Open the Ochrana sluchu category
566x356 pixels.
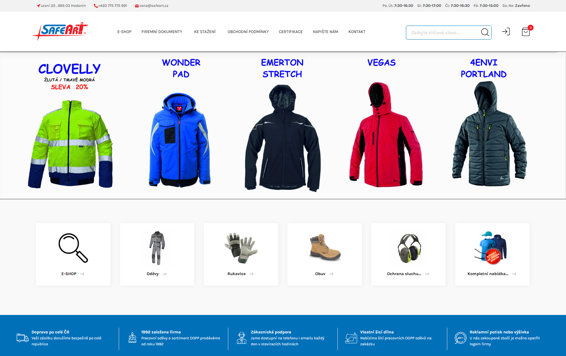[x=404, y=274]
